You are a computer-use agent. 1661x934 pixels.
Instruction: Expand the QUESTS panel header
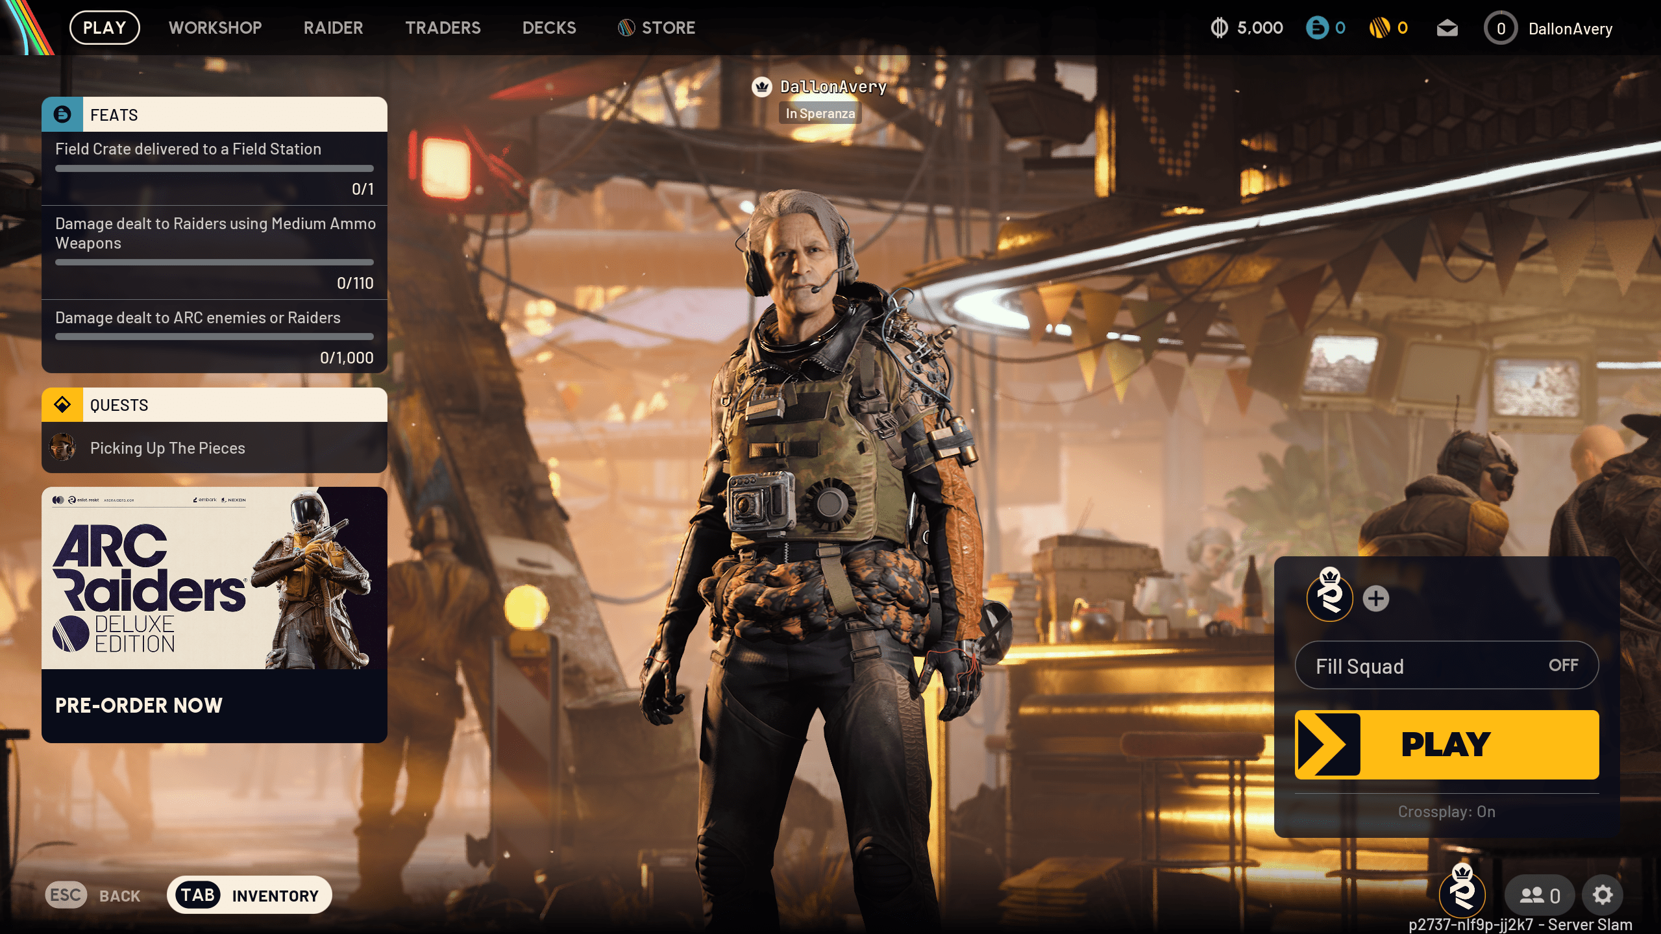coord(214,405)
